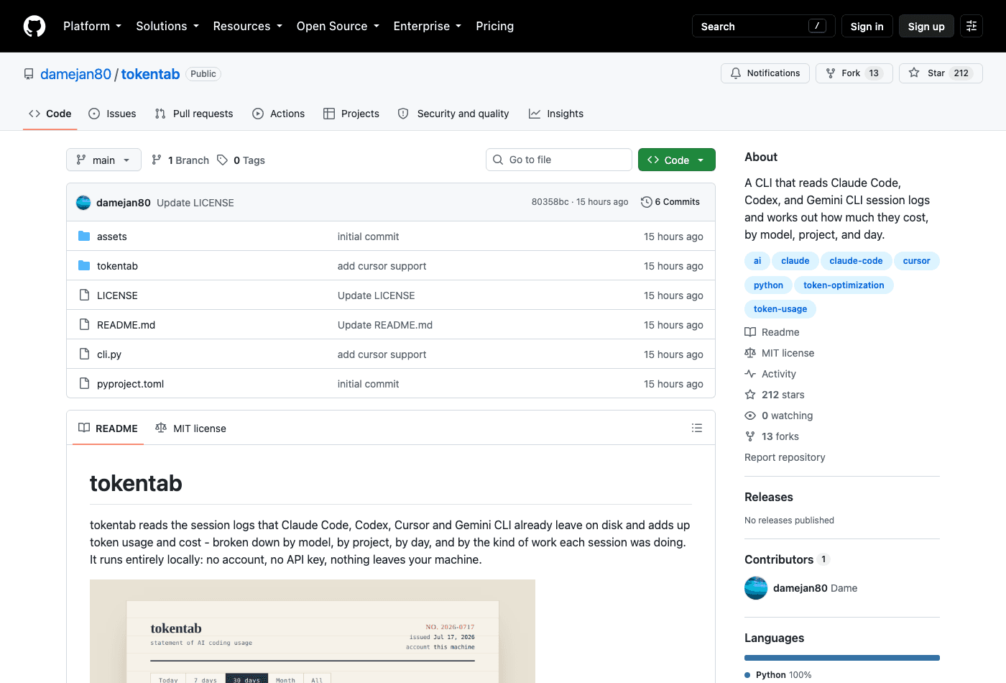The height and width of the screenshot is (683, 1006).
Task: Click the Sign up button
Action: pyautogui.click(x=926, y=26)
